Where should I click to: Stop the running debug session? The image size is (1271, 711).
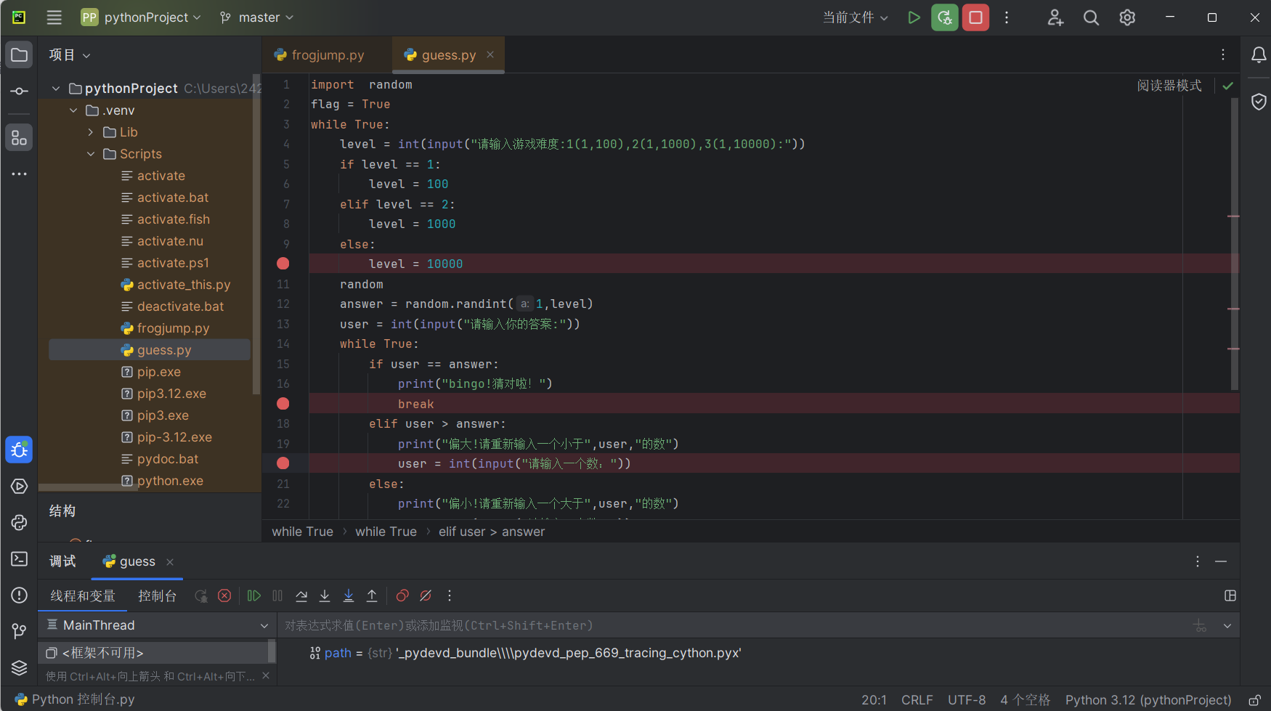pyautogui.click(x=975, y=17)
